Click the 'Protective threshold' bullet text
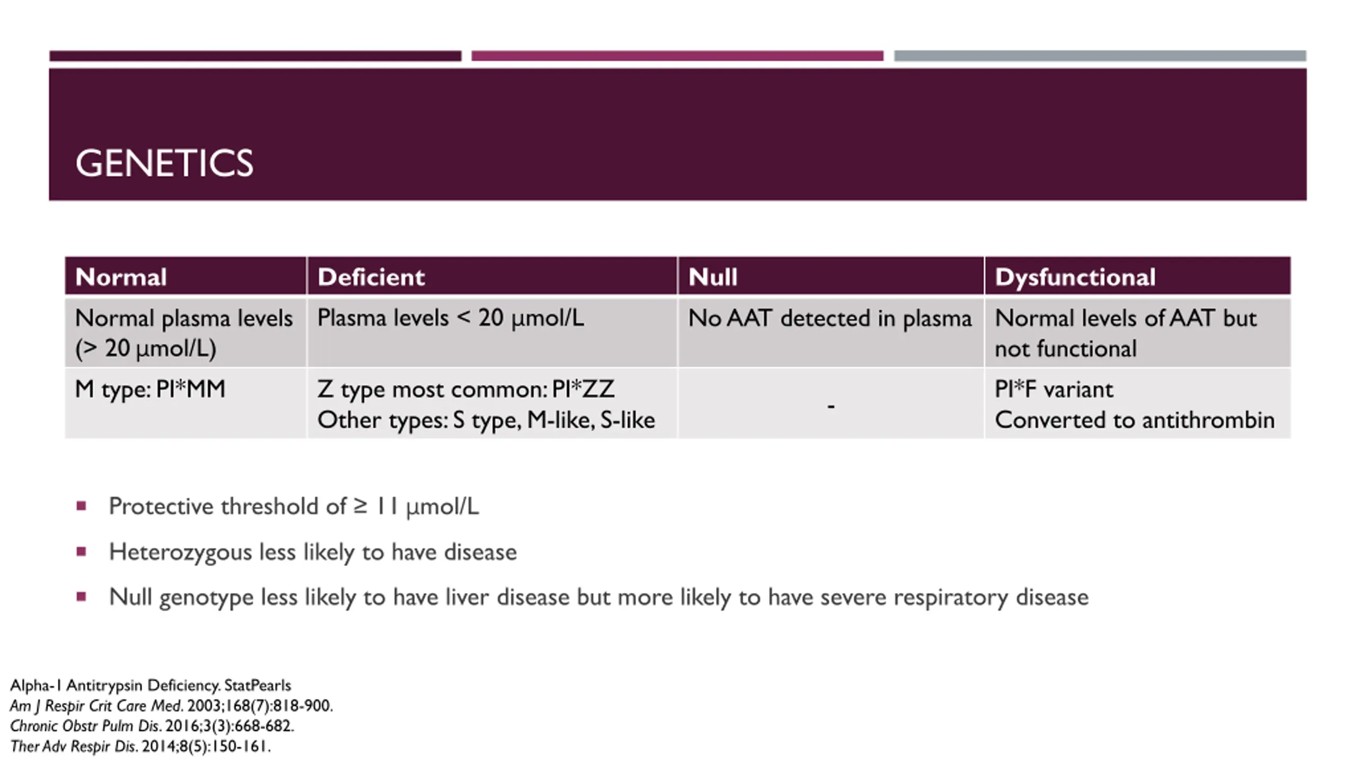Screen dimensions: 1356x763 293,507
